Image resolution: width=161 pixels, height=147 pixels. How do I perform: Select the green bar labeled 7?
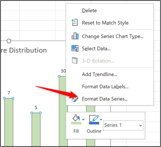(9, 122)
